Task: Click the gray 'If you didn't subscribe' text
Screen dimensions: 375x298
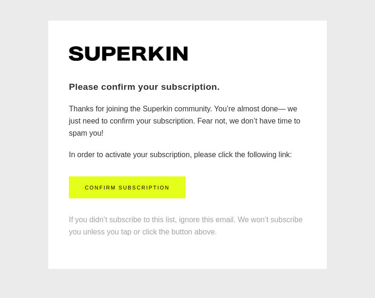Action: click(x=186, y=225)
